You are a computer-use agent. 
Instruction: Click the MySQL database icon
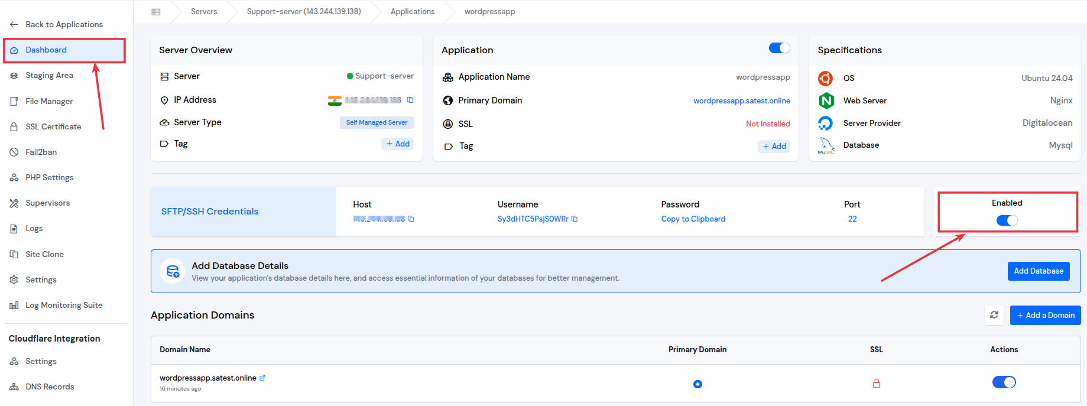click(826, 145)
